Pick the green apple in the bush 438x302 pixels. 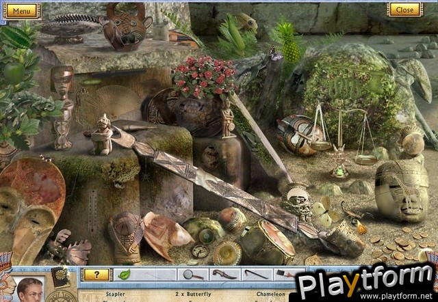click(x=14, y=73)
